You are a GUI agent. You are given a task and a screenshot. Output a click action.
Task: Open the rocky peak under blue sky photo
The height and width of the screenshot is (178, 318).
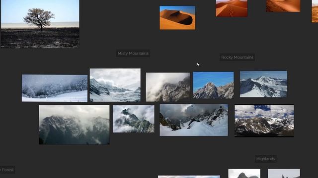pos(213,85)
